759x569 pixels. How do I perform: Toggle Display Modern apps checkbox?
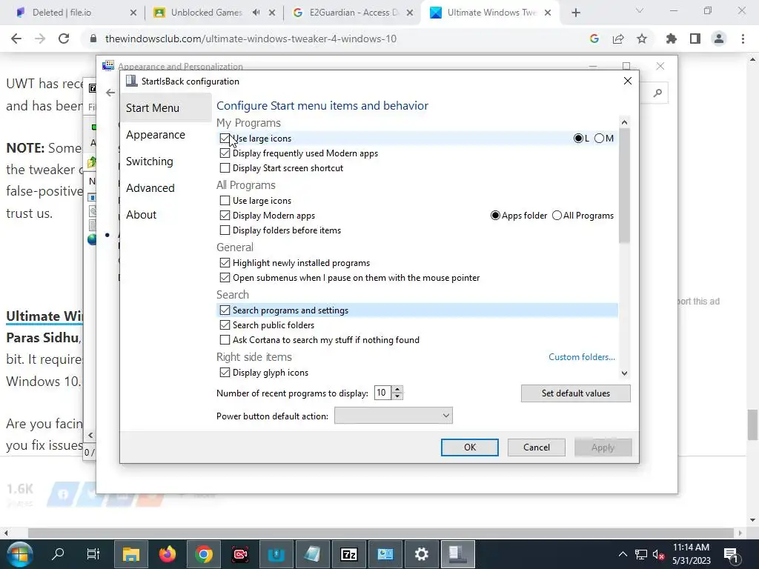[225, 216]
